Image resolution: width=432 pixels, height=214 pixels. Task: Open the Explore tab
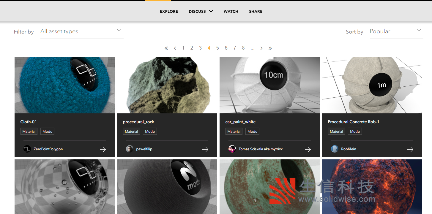[x=169, y=12]
